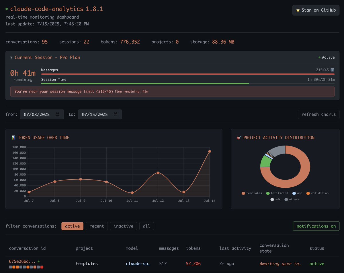Screen dimensions: 344x273
Task: Click the conversation id column header
Action: click(27, 248)
